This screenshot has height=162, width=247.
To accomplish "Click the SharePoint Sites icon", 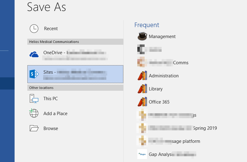I will (x=34, y=74).
